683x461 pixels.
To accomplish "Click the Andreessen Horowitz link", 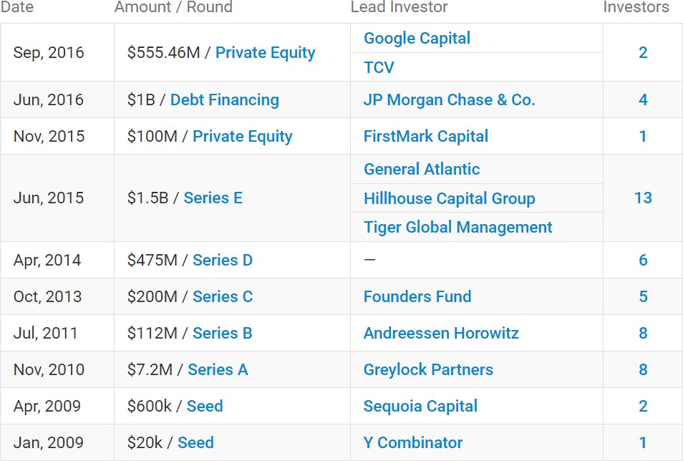I will pyautogui.click(x=441, y=334).
